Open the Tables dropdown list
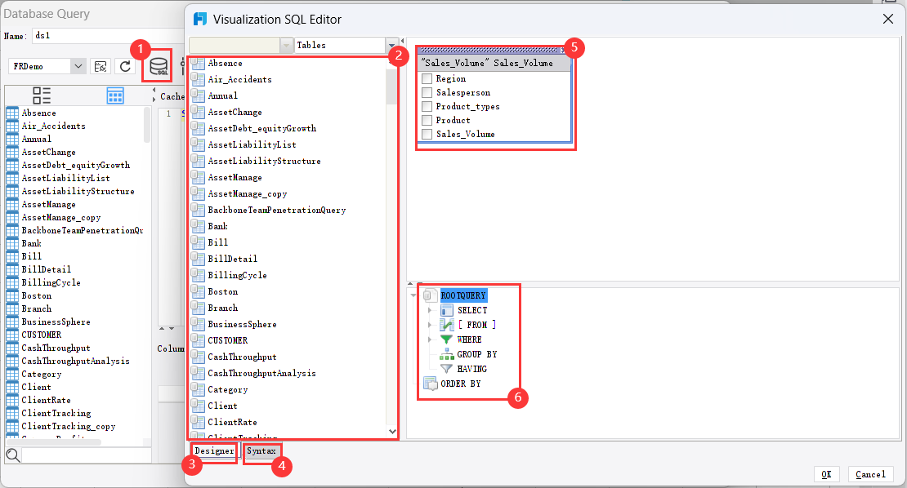Image resolution: width=907 pixels, height=488 pixels. point(391,45)
